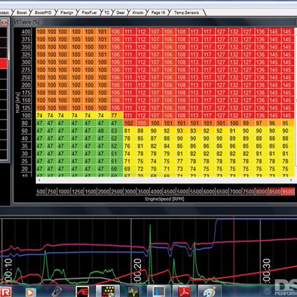Screen dimensions: 297x297
Task: Select the 200 kPa MAP row label
Action: point(26,85)
